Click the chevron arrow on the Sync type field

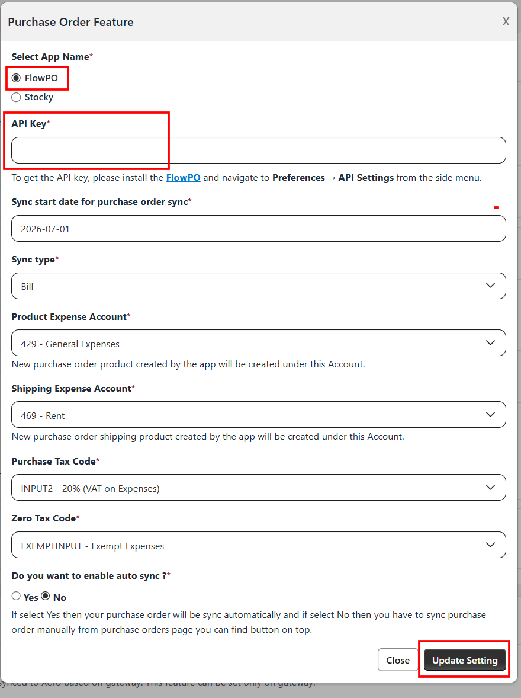click(490, 286)
